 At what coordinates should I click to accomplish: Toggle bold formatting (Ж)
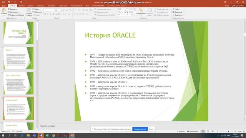[45, 14]
